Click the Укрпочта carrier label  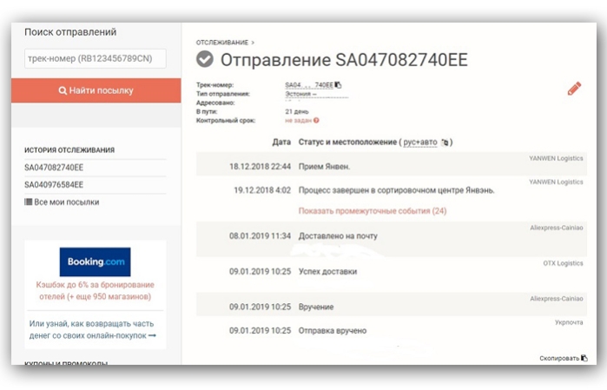point(569,322)
